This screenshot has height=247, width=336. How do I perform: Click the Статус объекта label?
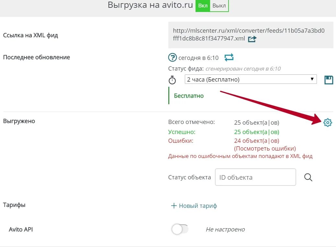coord(189,177)
